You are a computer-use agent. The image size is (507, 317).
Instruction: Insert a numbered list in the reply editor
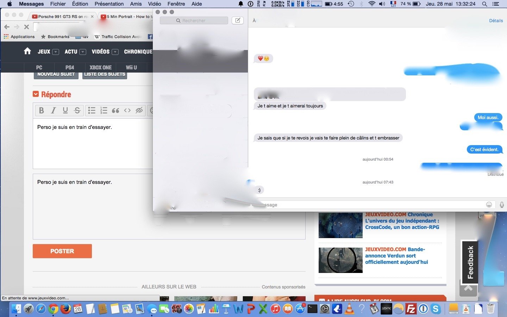point(104,111)
